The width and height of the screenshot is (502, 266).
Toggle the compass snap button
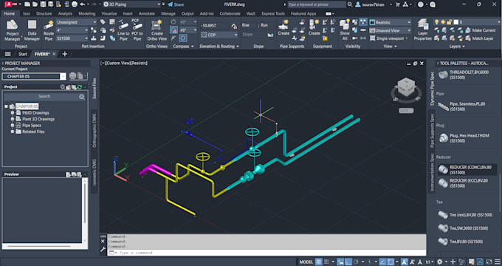(173, 30)
